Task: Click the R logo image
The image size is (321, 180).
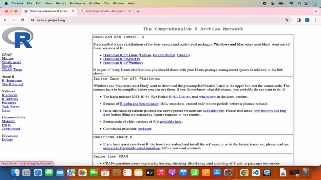Action: (18, 37)
